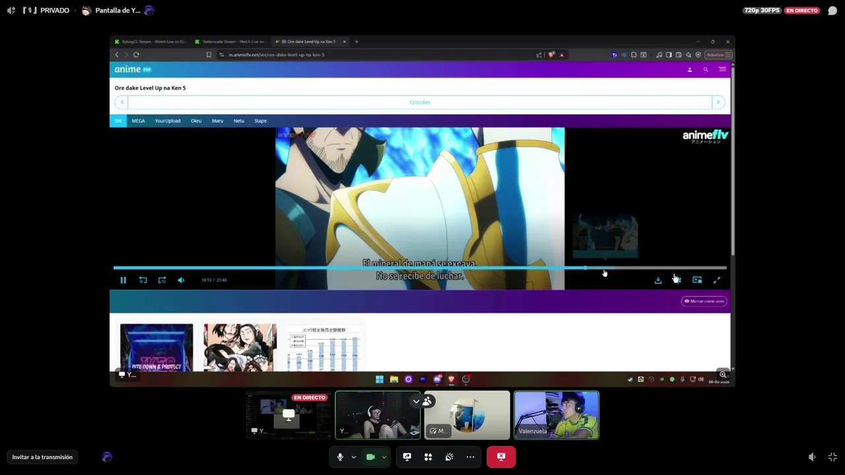
Task: Go to next episode arrow
Action: tap(718, 102)
